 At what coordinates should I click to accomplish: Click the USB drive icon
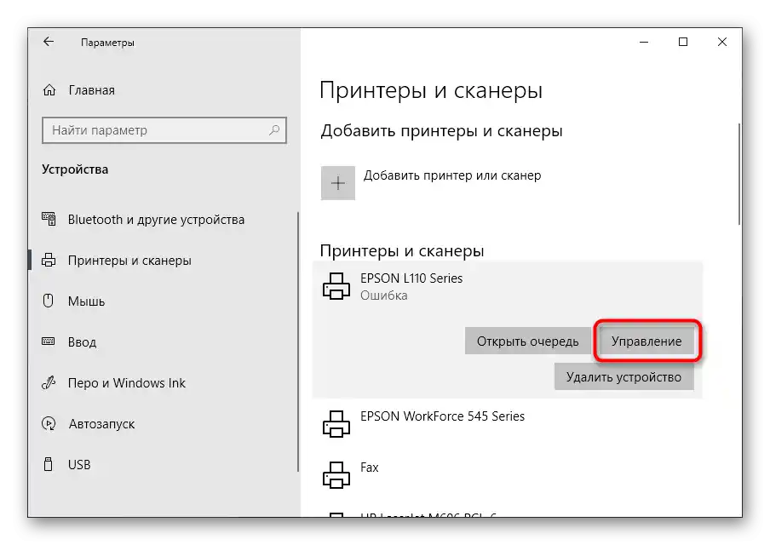48,464
